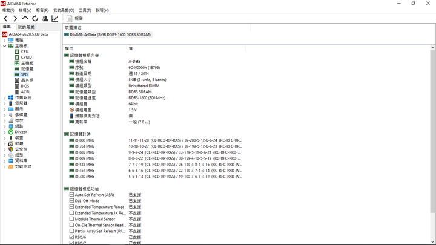Click the DDR3-1600 (800 MHz) value

(147, 98)
